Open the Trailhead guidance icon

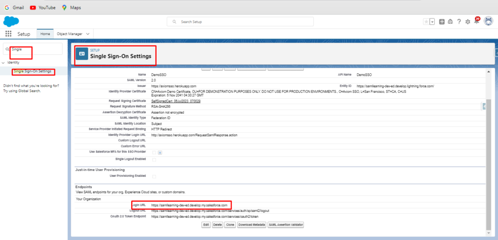(450, 21)
